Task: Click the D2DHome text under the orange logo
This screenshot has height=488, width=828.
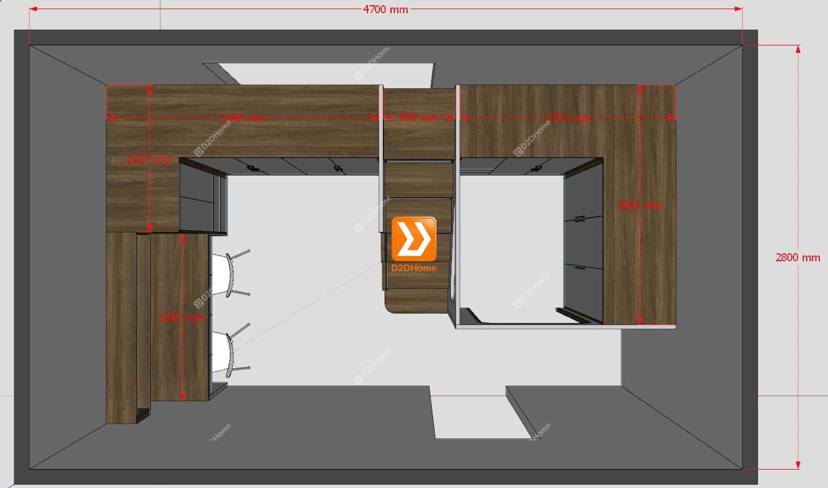Action: 413,268
